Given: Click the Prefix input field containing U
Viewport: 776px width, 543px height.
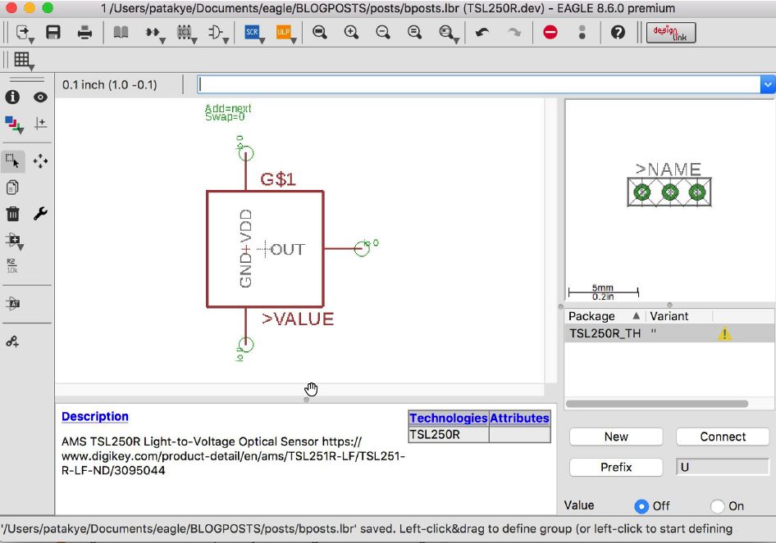Looking at the screenshot, I should (x=723, y=467).
